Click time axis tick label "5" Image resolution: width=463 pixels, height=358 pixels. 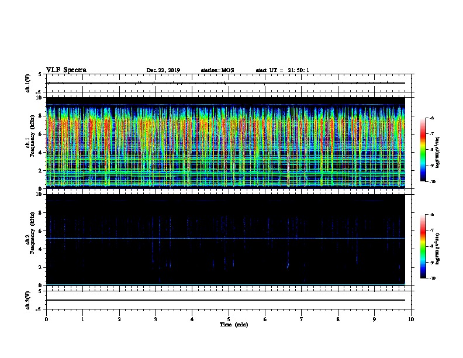point(229,319)
